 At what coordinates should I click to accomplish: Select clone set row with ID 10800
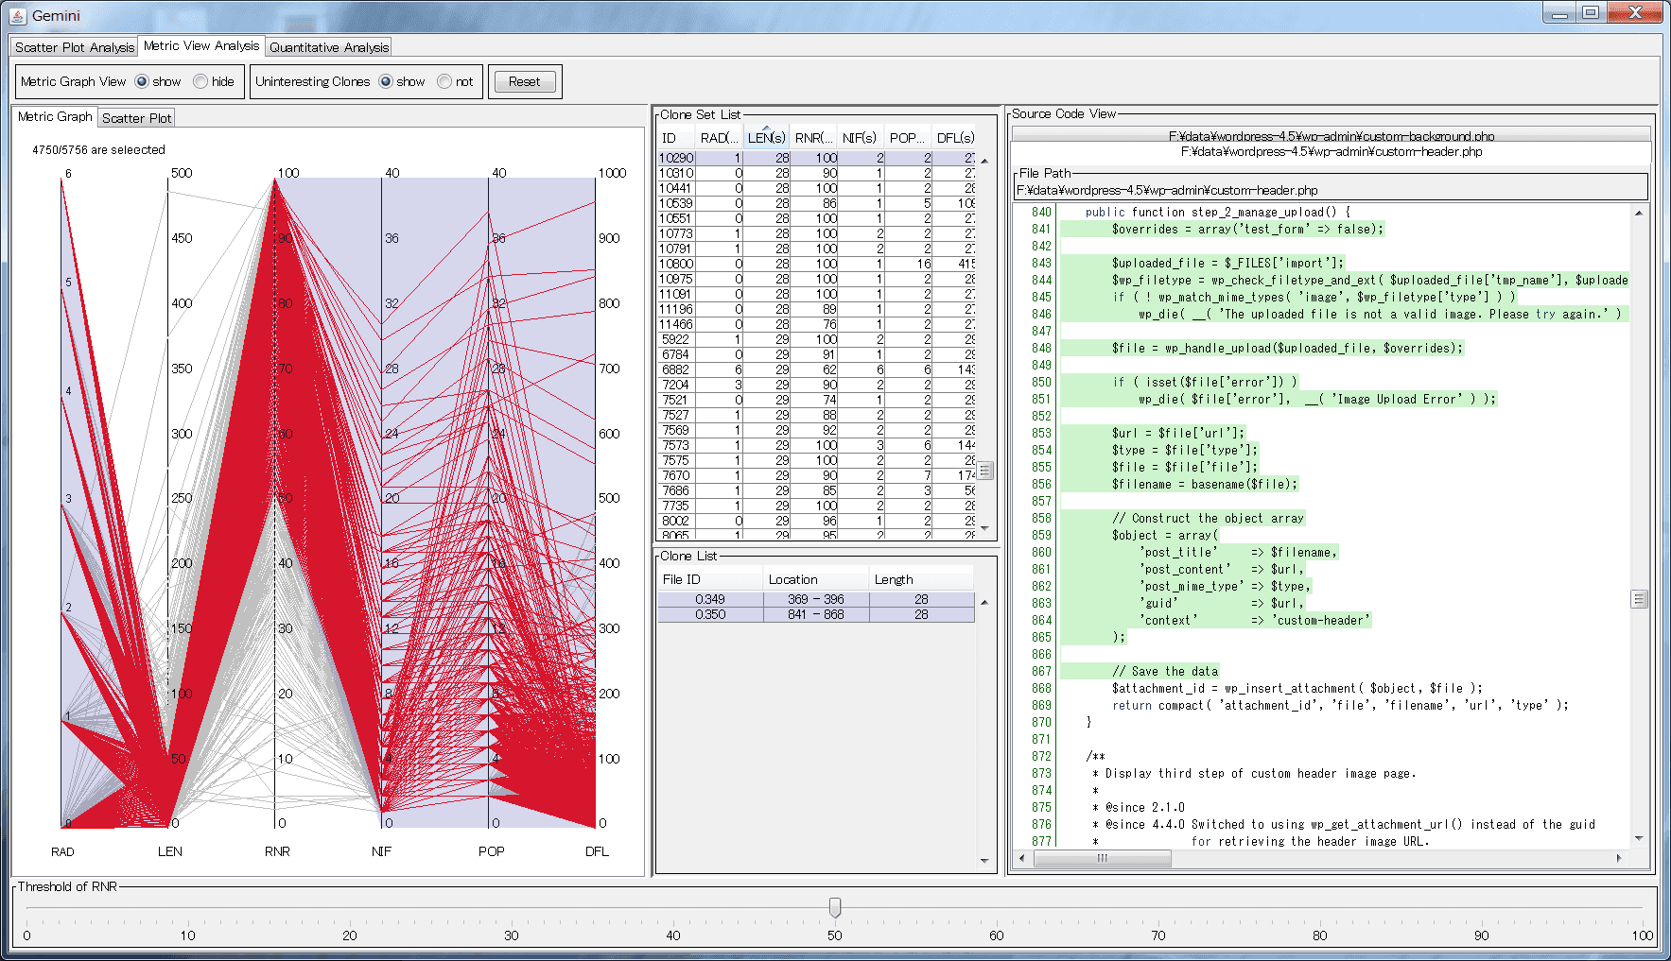coord(676,264)
